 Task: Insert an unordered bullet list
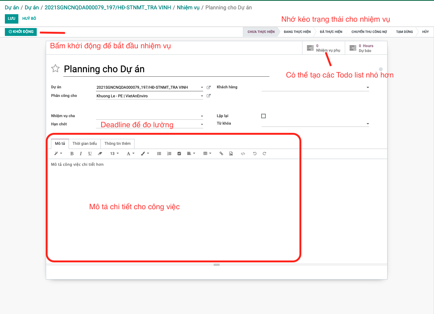pos(159,153)
